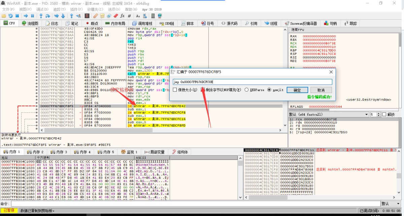Click the 确定 button in assemble dialog
This screenshot has height=216, width=404.
pos(297,90)
